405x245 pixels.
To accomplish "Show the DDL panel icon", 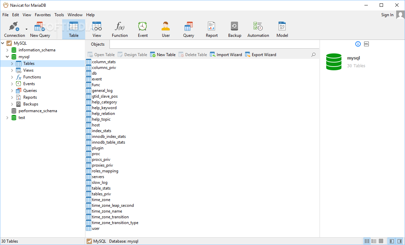I will point(366,44).
